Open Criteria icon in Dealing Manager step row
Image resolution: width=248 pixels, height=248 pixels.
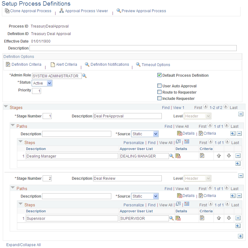coord(202,156)
